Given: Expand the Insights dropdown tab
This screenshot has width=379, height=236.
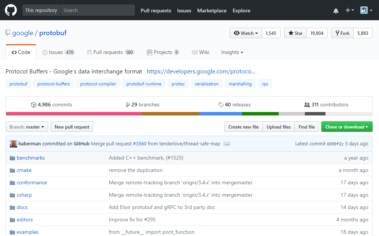Looking at the screenshot, I should [x=232, y=52].
